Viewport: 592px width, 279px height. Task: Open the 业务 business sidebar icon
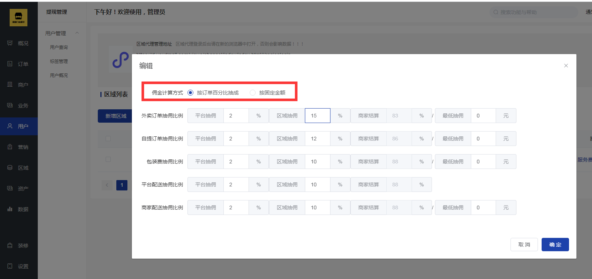10,106
